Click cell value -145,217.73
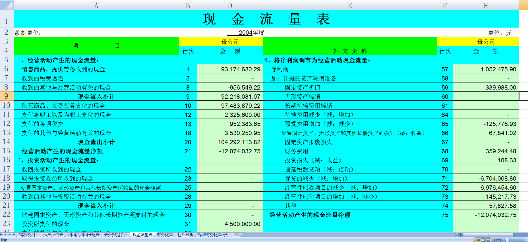The width and height of the screenshot is (528, 242). click(x=486, y=197)
